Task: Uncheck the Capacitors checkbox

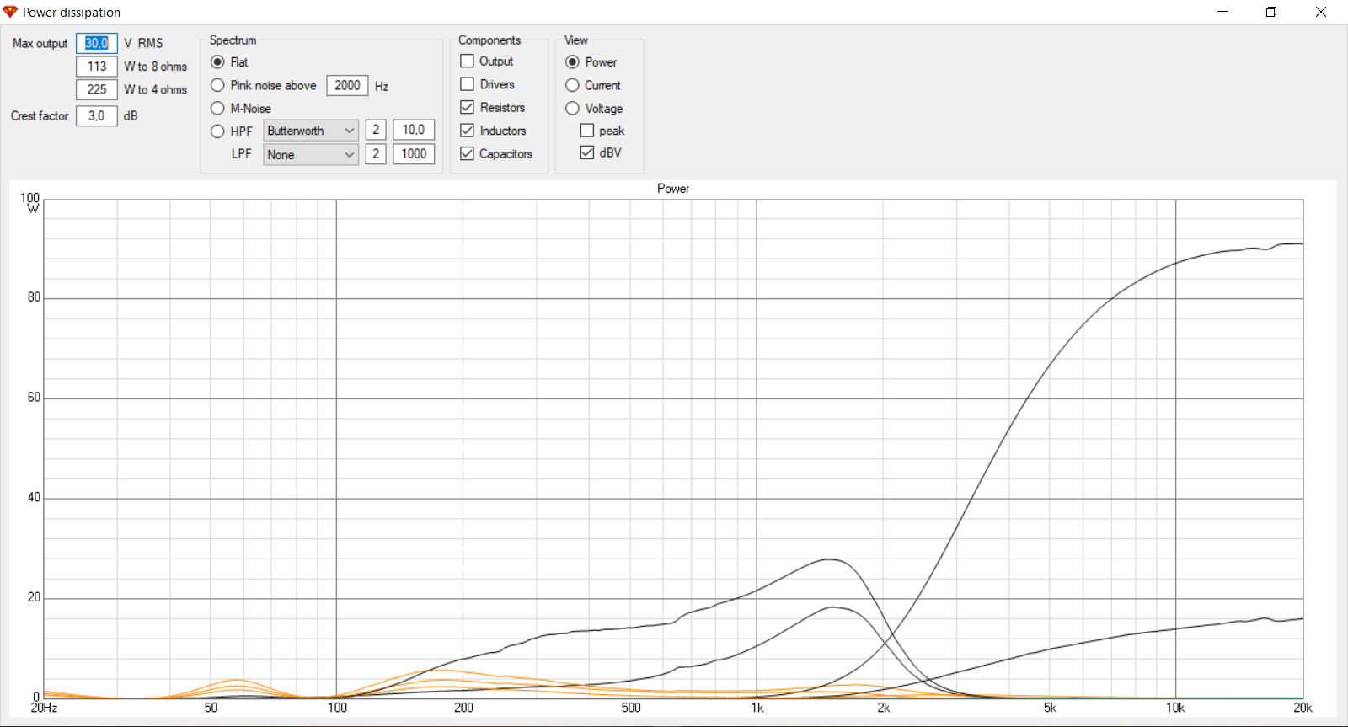Action: pyautogui.click(x=468, y=153)
